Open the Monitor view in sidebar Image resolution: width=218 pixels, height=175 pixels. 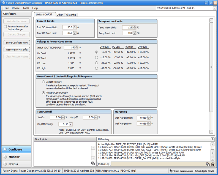click(x=14, y=157)
